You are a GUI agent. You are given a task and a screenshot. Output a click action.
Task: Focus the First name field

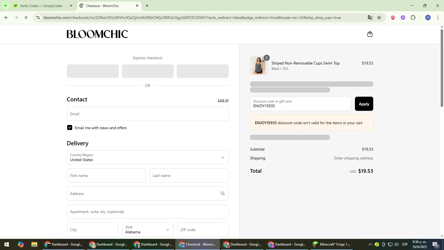(x=106, y=176)
